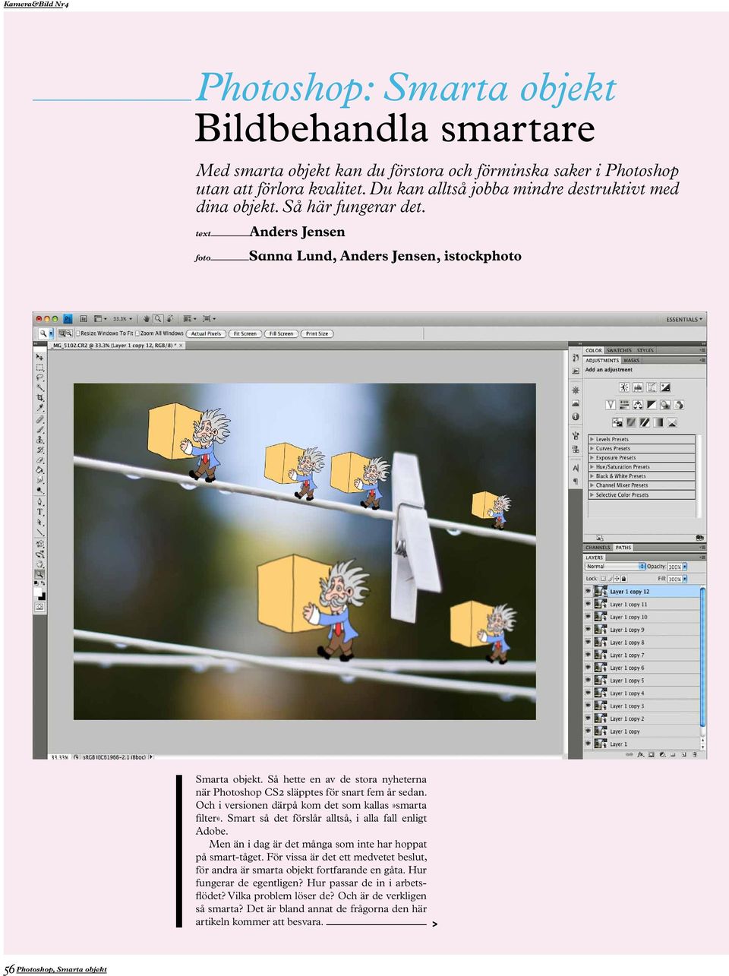Viewport: 729px width, 976px height.
Task: Click the Hand tool in application bar
Action: pos(146,318)
